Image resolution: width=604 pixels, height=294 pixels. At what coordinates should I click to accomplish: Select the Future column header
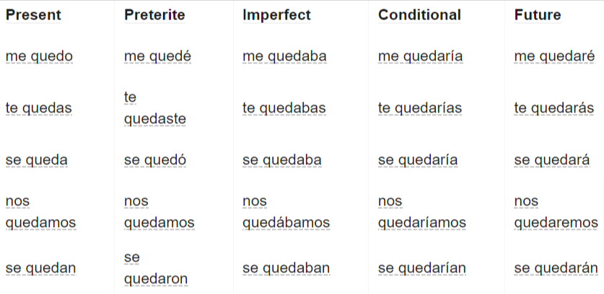point(538,15)
